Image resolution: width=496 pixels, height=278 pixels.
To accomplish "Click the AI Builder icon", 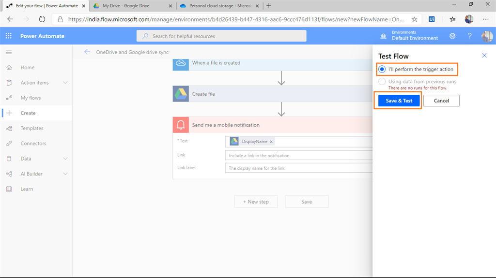I will point(9,174).
